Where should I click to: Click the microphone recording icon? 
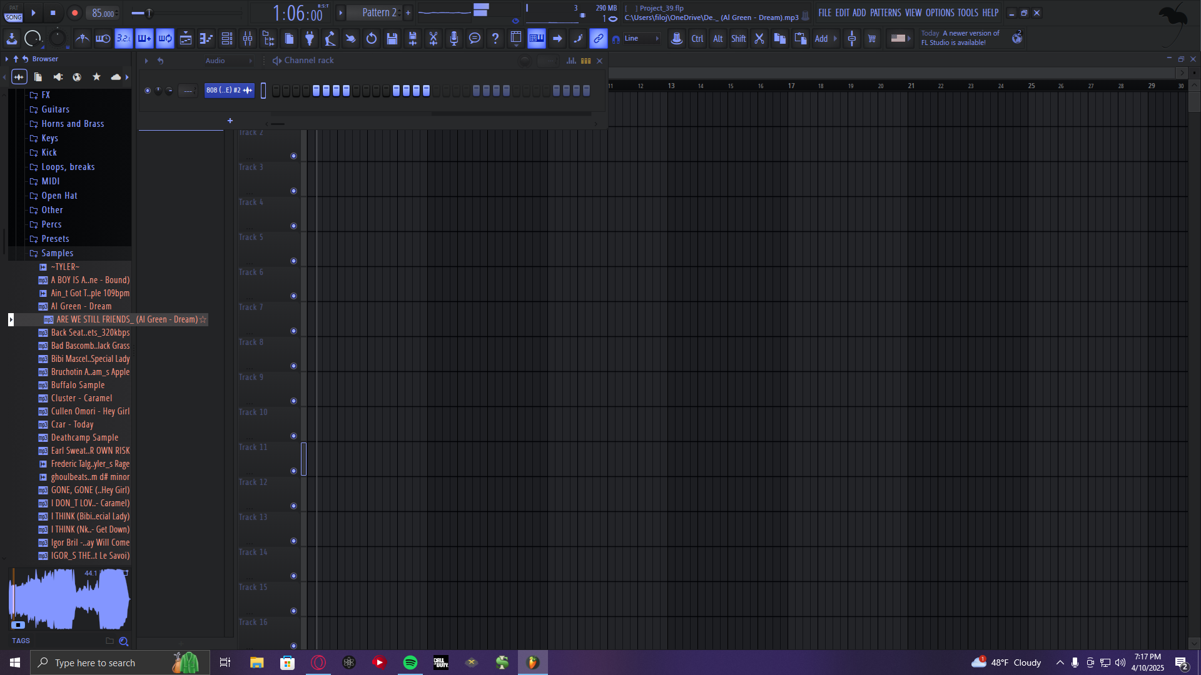click(454, 39)
